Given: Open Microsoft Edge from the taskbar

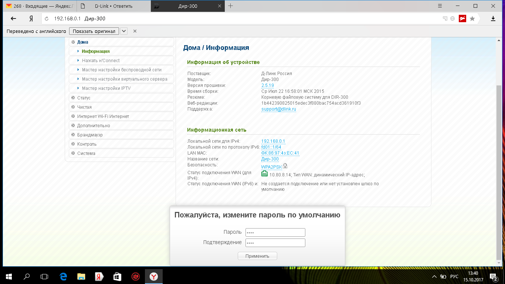Looking at the screenshot, I should 63,276.
